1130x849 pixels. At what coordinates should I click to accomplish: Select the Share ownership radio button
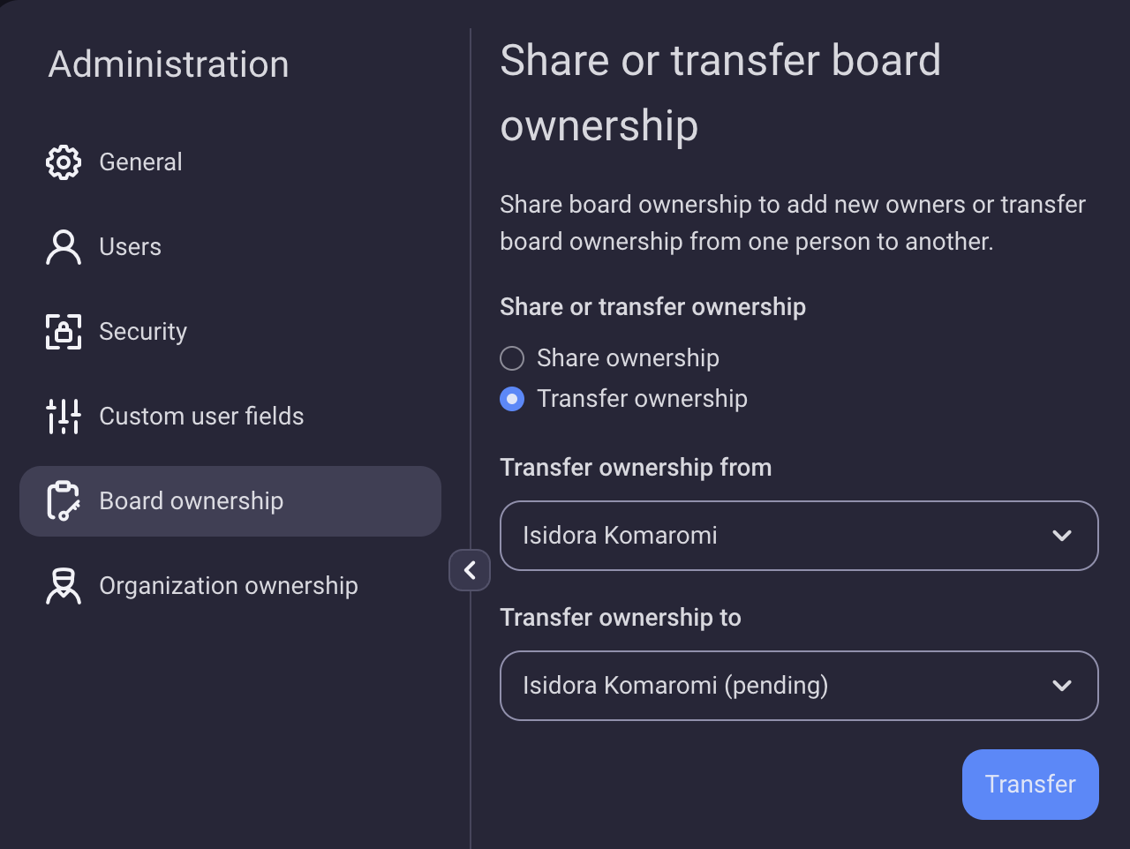coord(512,358)
